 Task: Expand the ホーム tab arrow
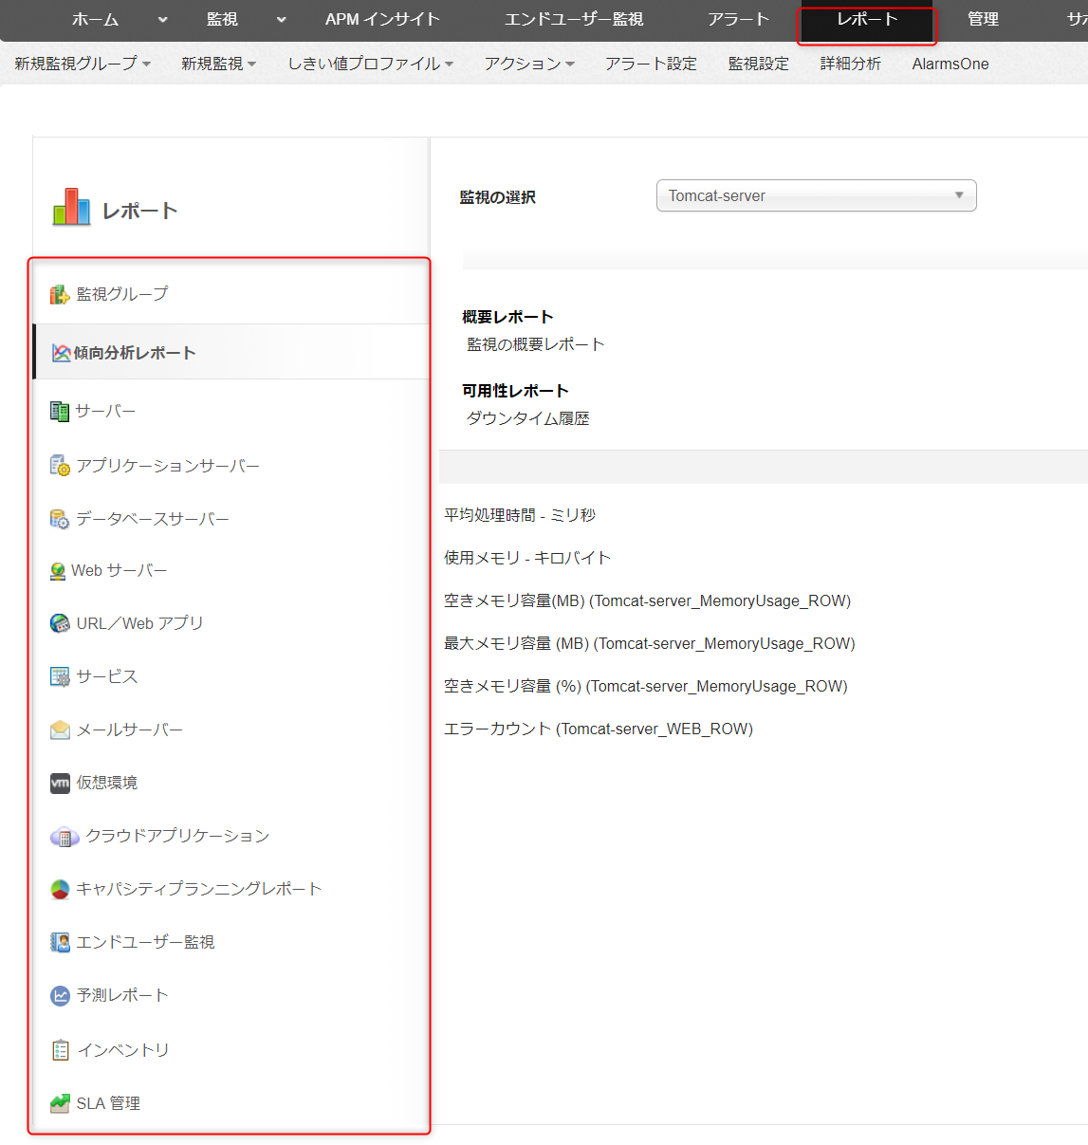point(162,20)
